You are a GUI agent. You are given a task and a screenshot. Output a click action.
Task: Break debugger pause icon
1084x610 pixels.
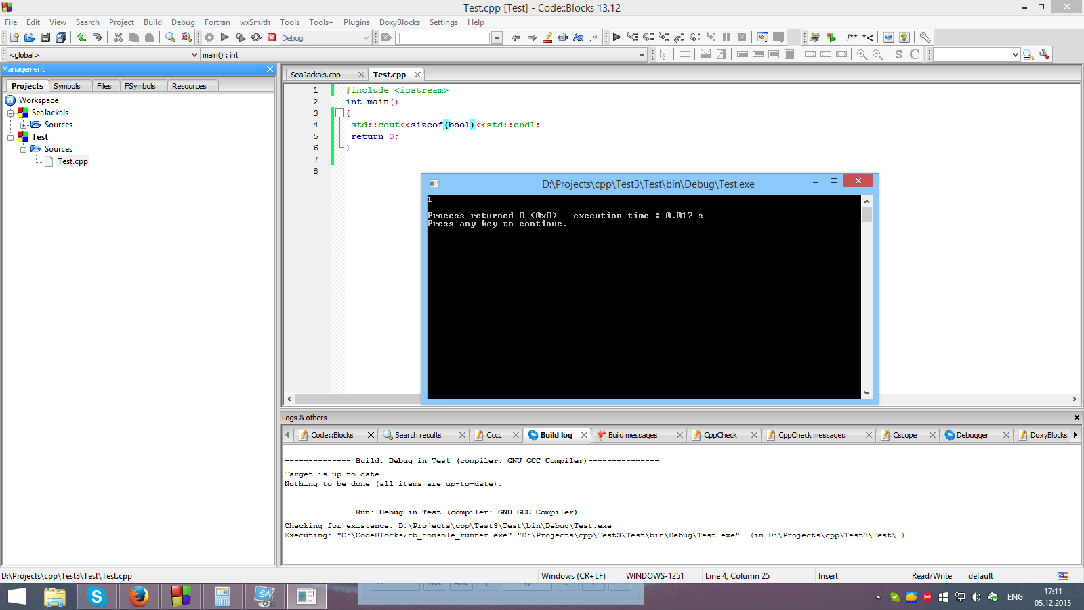pyautogui.click(x=726, y=37)
